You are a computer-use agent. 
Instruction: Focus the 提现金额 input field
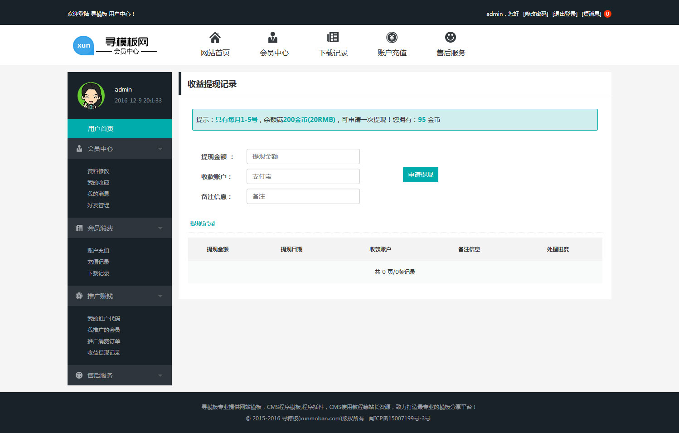(303, 156)
